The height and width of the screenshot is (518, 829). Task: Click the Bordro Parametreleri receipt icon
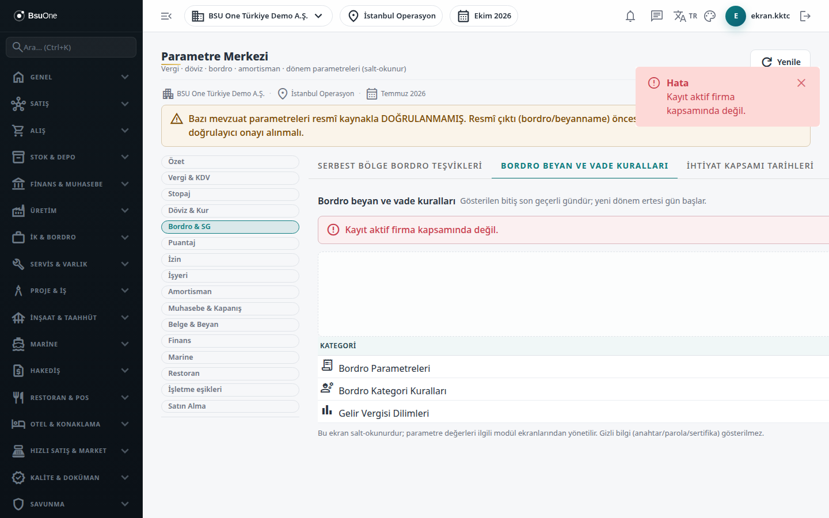pyautogui.click(x=327, y=365)
